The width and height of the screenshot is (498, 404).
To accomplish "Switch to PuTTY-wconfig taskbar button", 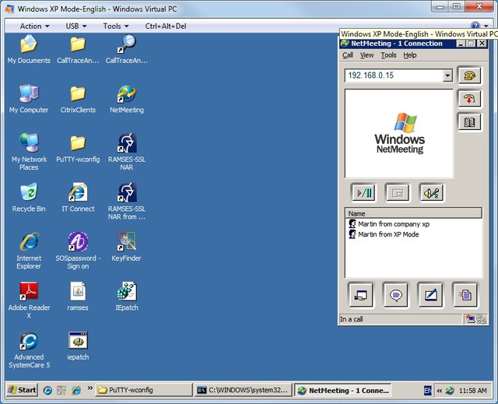I will (x=143, y=390).
